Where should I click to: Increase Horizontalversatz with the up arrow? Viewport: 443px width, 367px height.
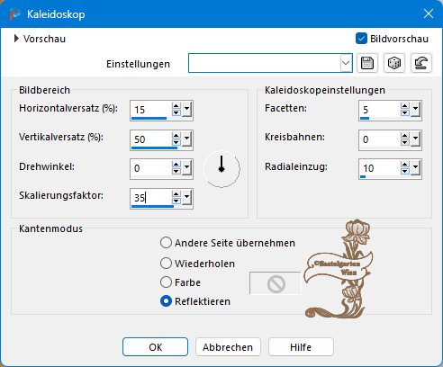(x=176, y=106)
